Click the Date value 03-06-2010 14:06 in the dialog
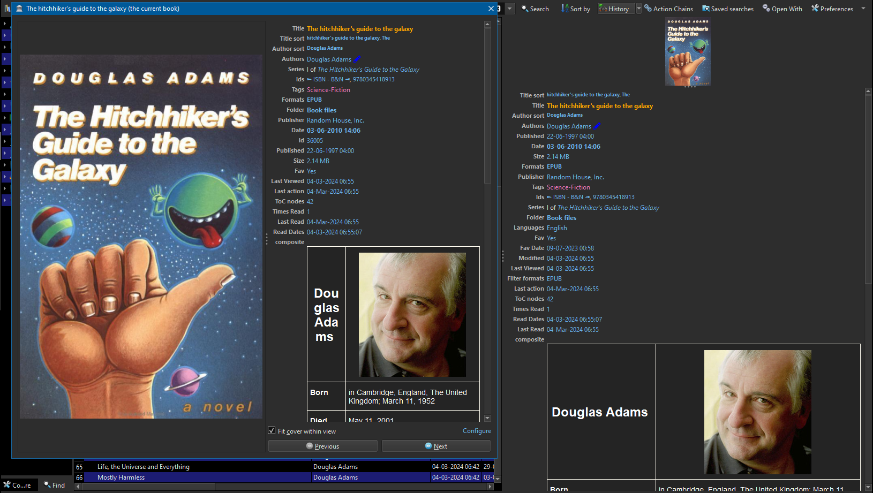 click(x=334, y=131)
